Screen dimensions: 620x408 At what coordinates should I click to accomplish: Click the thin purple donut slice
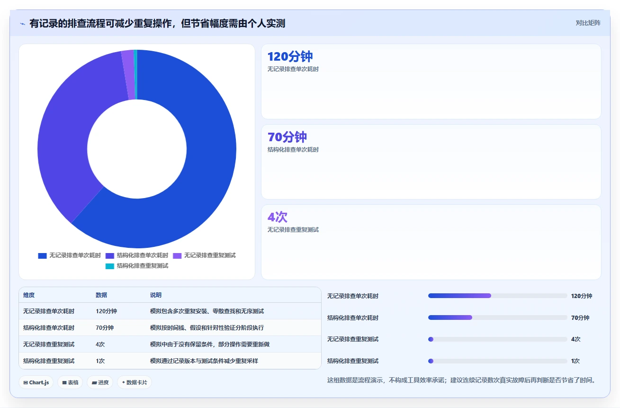pos(128,74)
